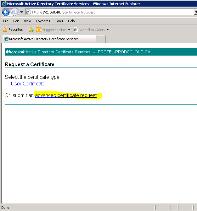The width and height of the screenshot is (197, 211).
Task: Open the Favorites star button in the toolbar
Action: tap(13, 30)
